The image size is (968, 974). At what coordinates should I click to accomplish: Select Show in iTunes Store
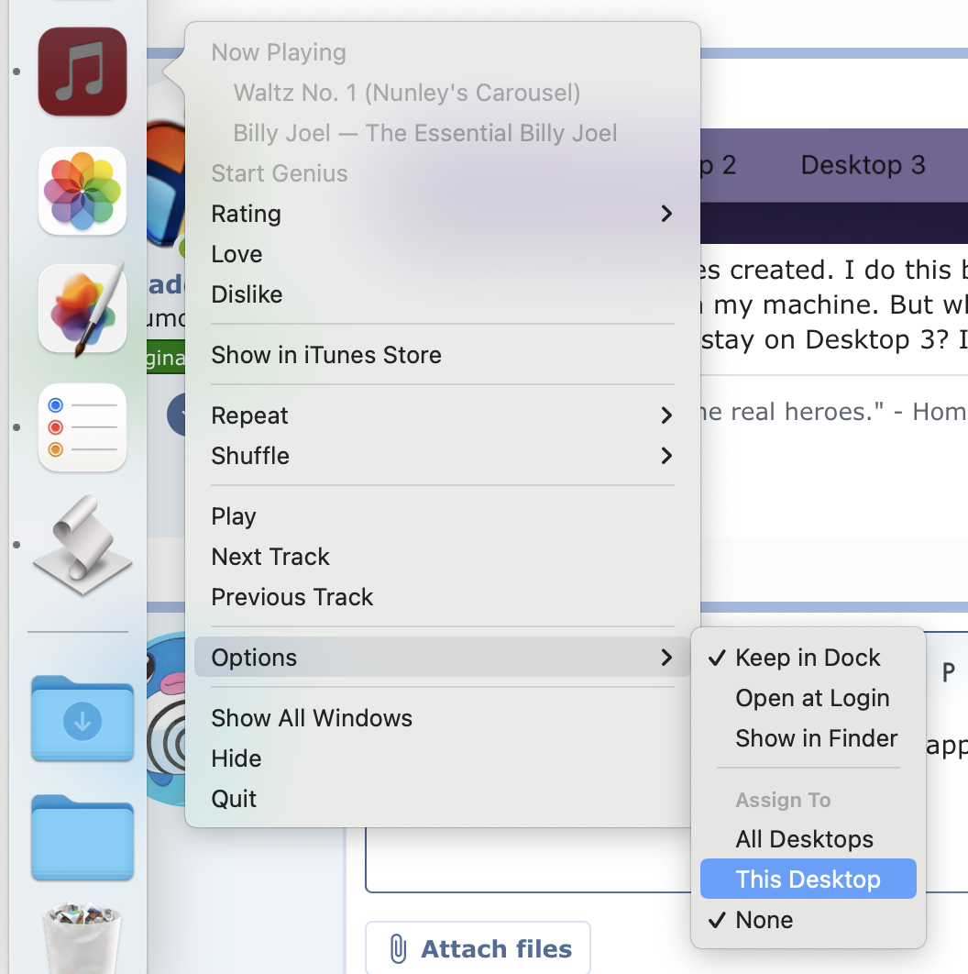[x=442, y=355]
